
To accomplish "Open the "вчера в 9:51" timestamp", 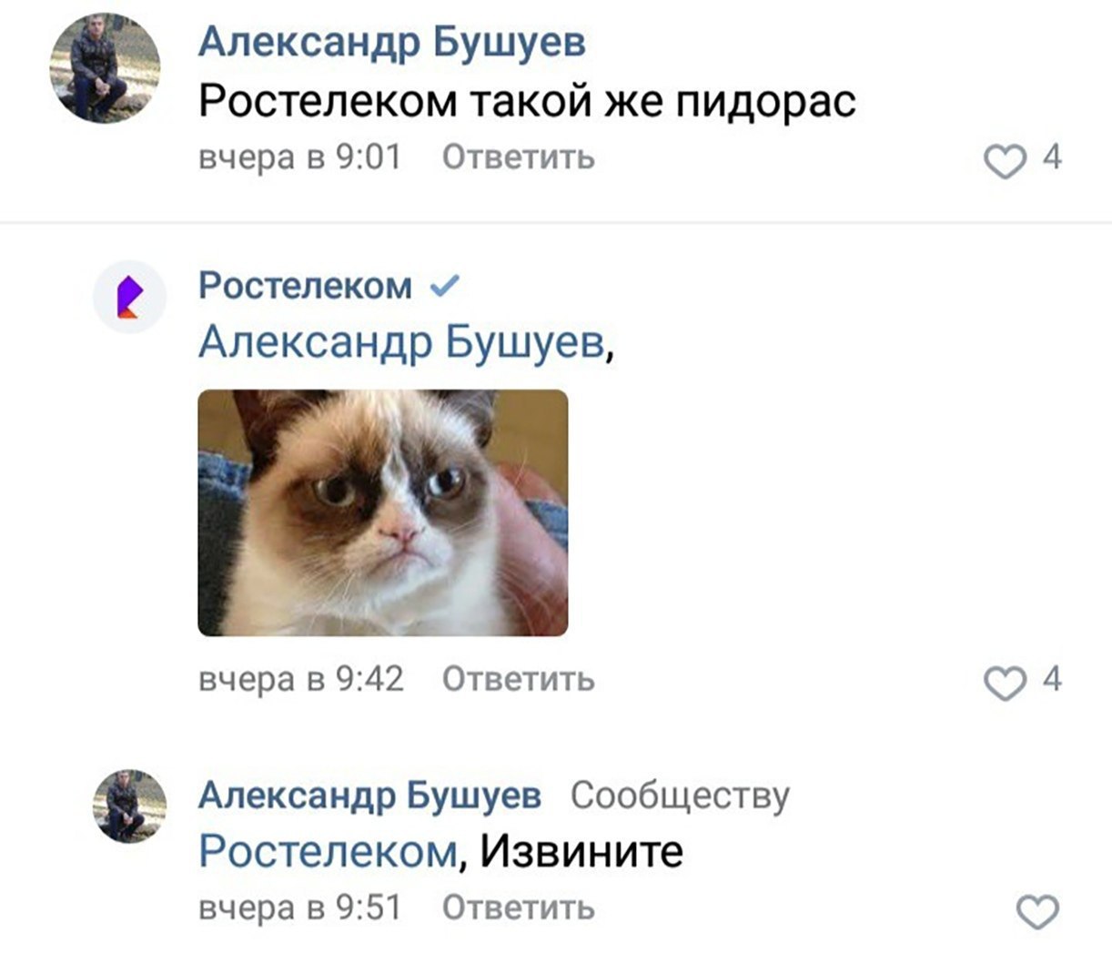I will 300,907.
